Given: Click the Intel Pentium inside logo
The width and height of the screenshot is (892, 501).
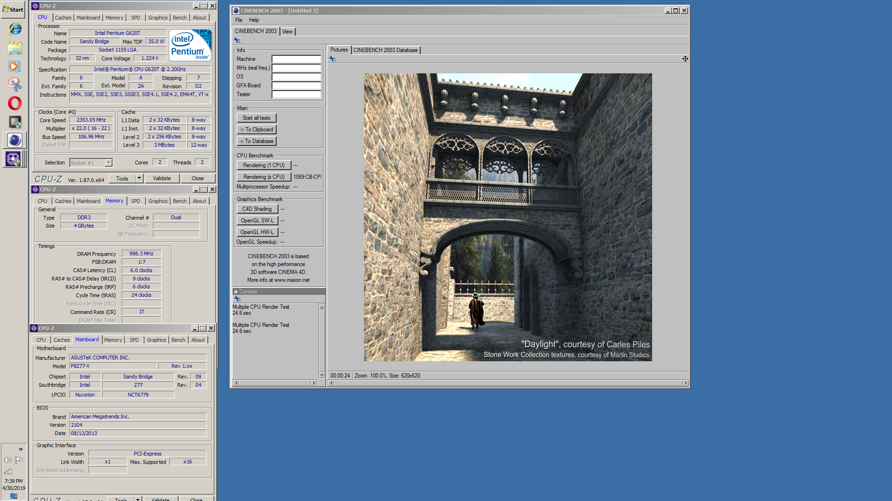Looking at the screenshot, I should pos(190,46).
